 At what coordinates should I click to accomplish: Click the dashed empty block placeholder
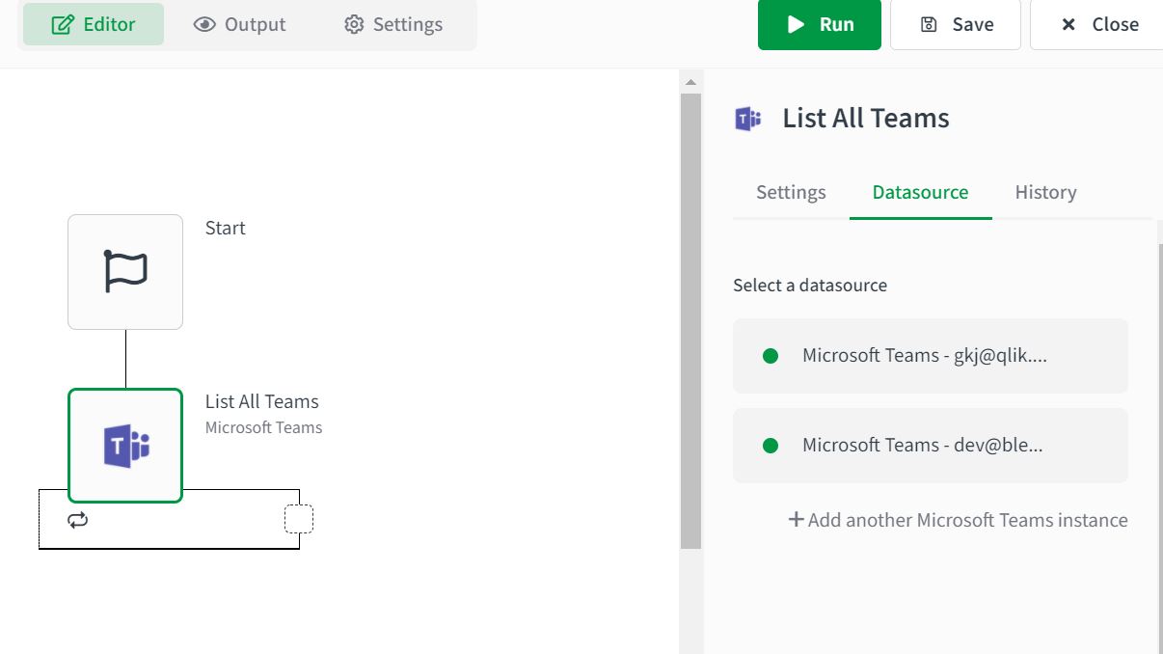pos(299,519)
